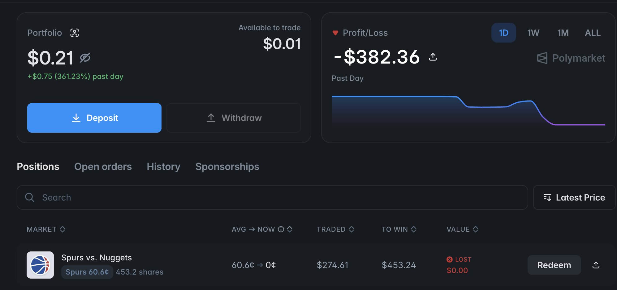Open the Spurs vs. Nuggets basketball thumbnail
This screenshot has height=290, width=617.
pos(40,265)
